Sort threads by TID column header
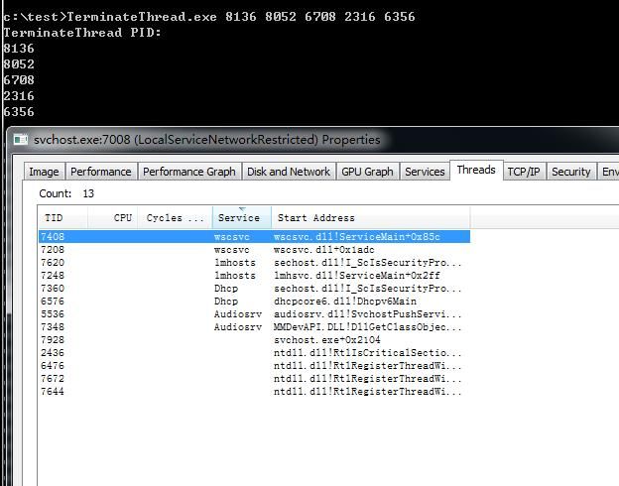The width and height of the screenshot is (619, 486). 62,218
